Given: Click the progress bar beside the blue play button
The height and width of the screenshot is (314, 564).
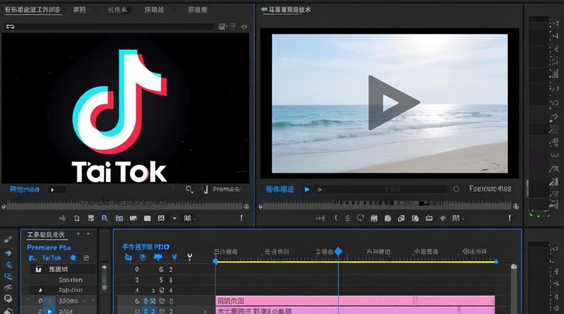Looking at the screenshot, I should (x=381, y=190).
